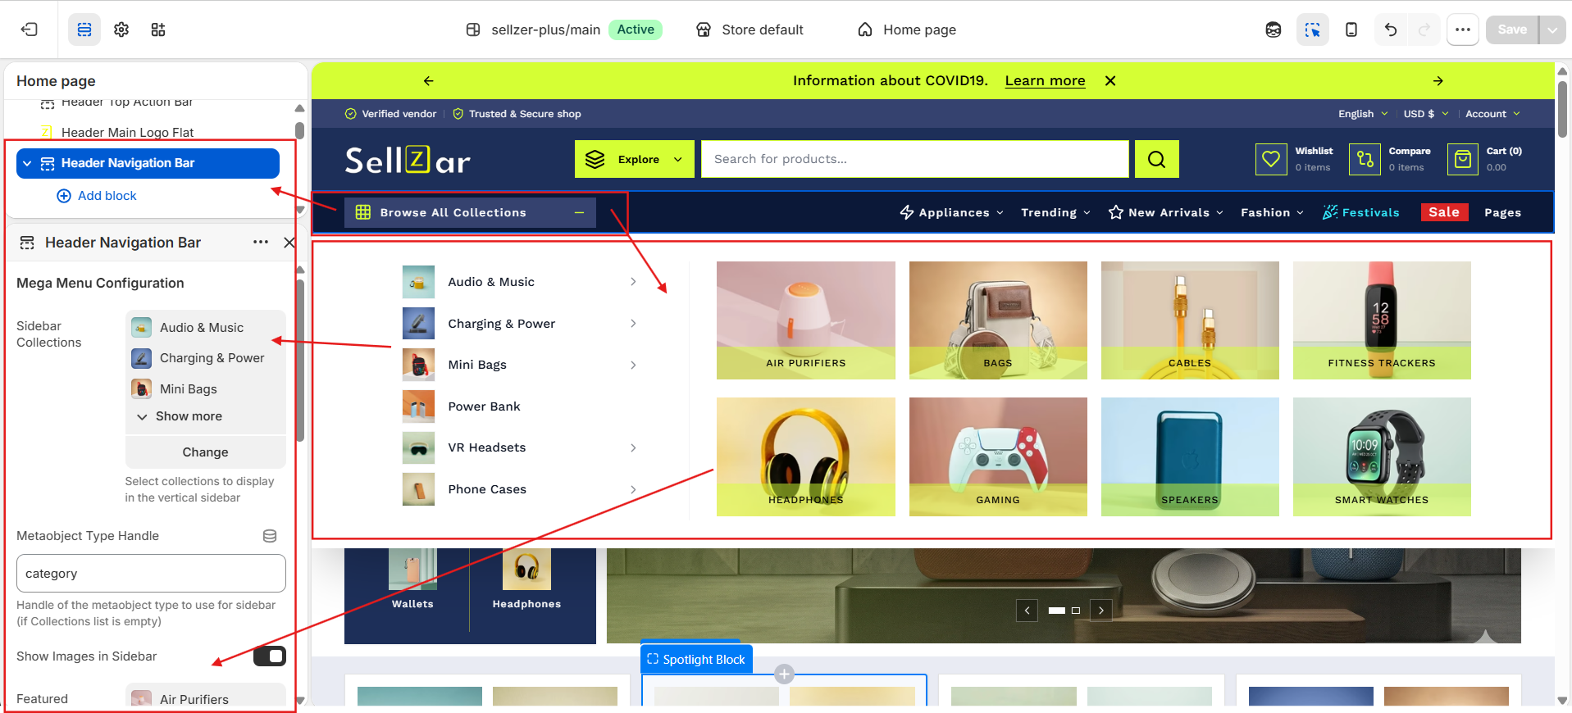Click the exit editor back icon

coord(30,30)
